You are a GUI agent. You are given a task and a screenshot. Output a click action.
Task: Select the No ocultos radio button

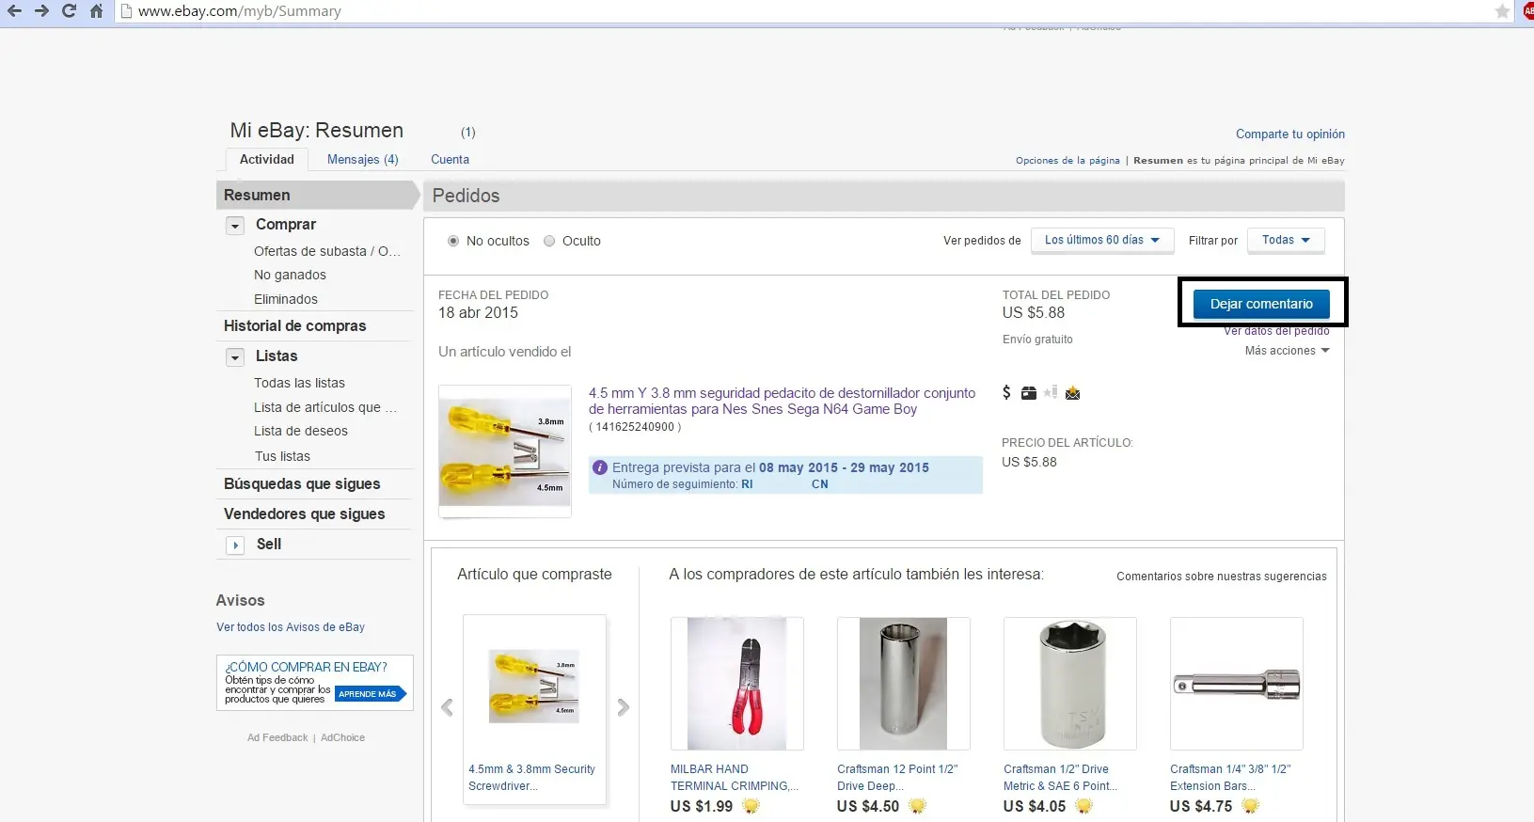tap(453, 241)
